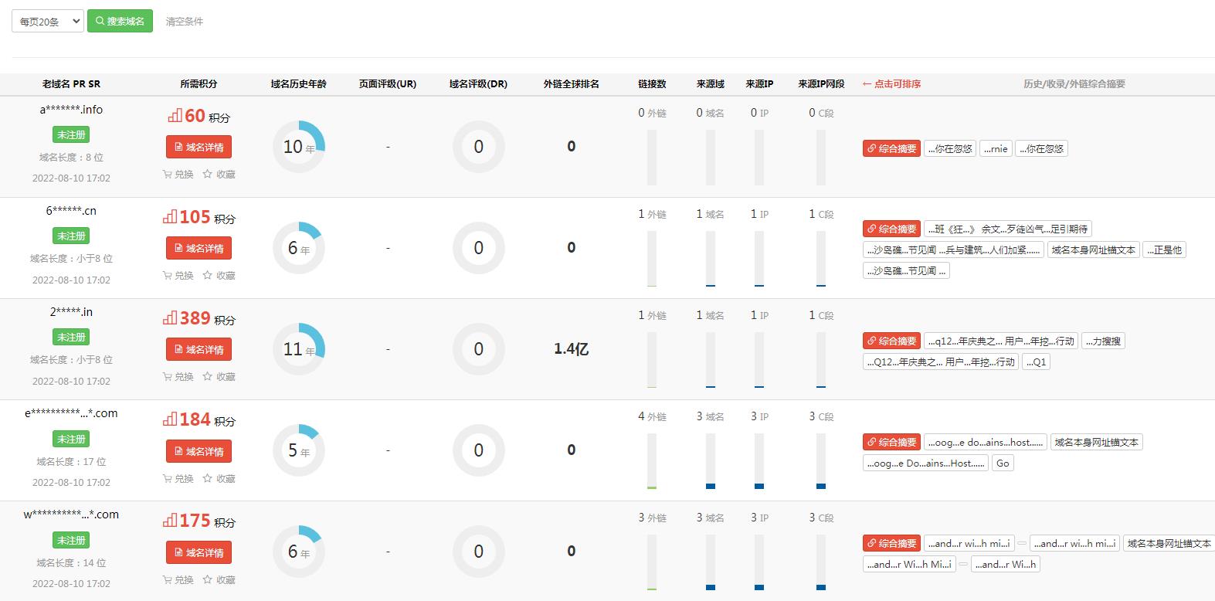Click 域名本身网址锚文本 tag in 6******.cn row
Image resolution: width=1215 pixels, height=601 pixels.
tap(1093, 250)
